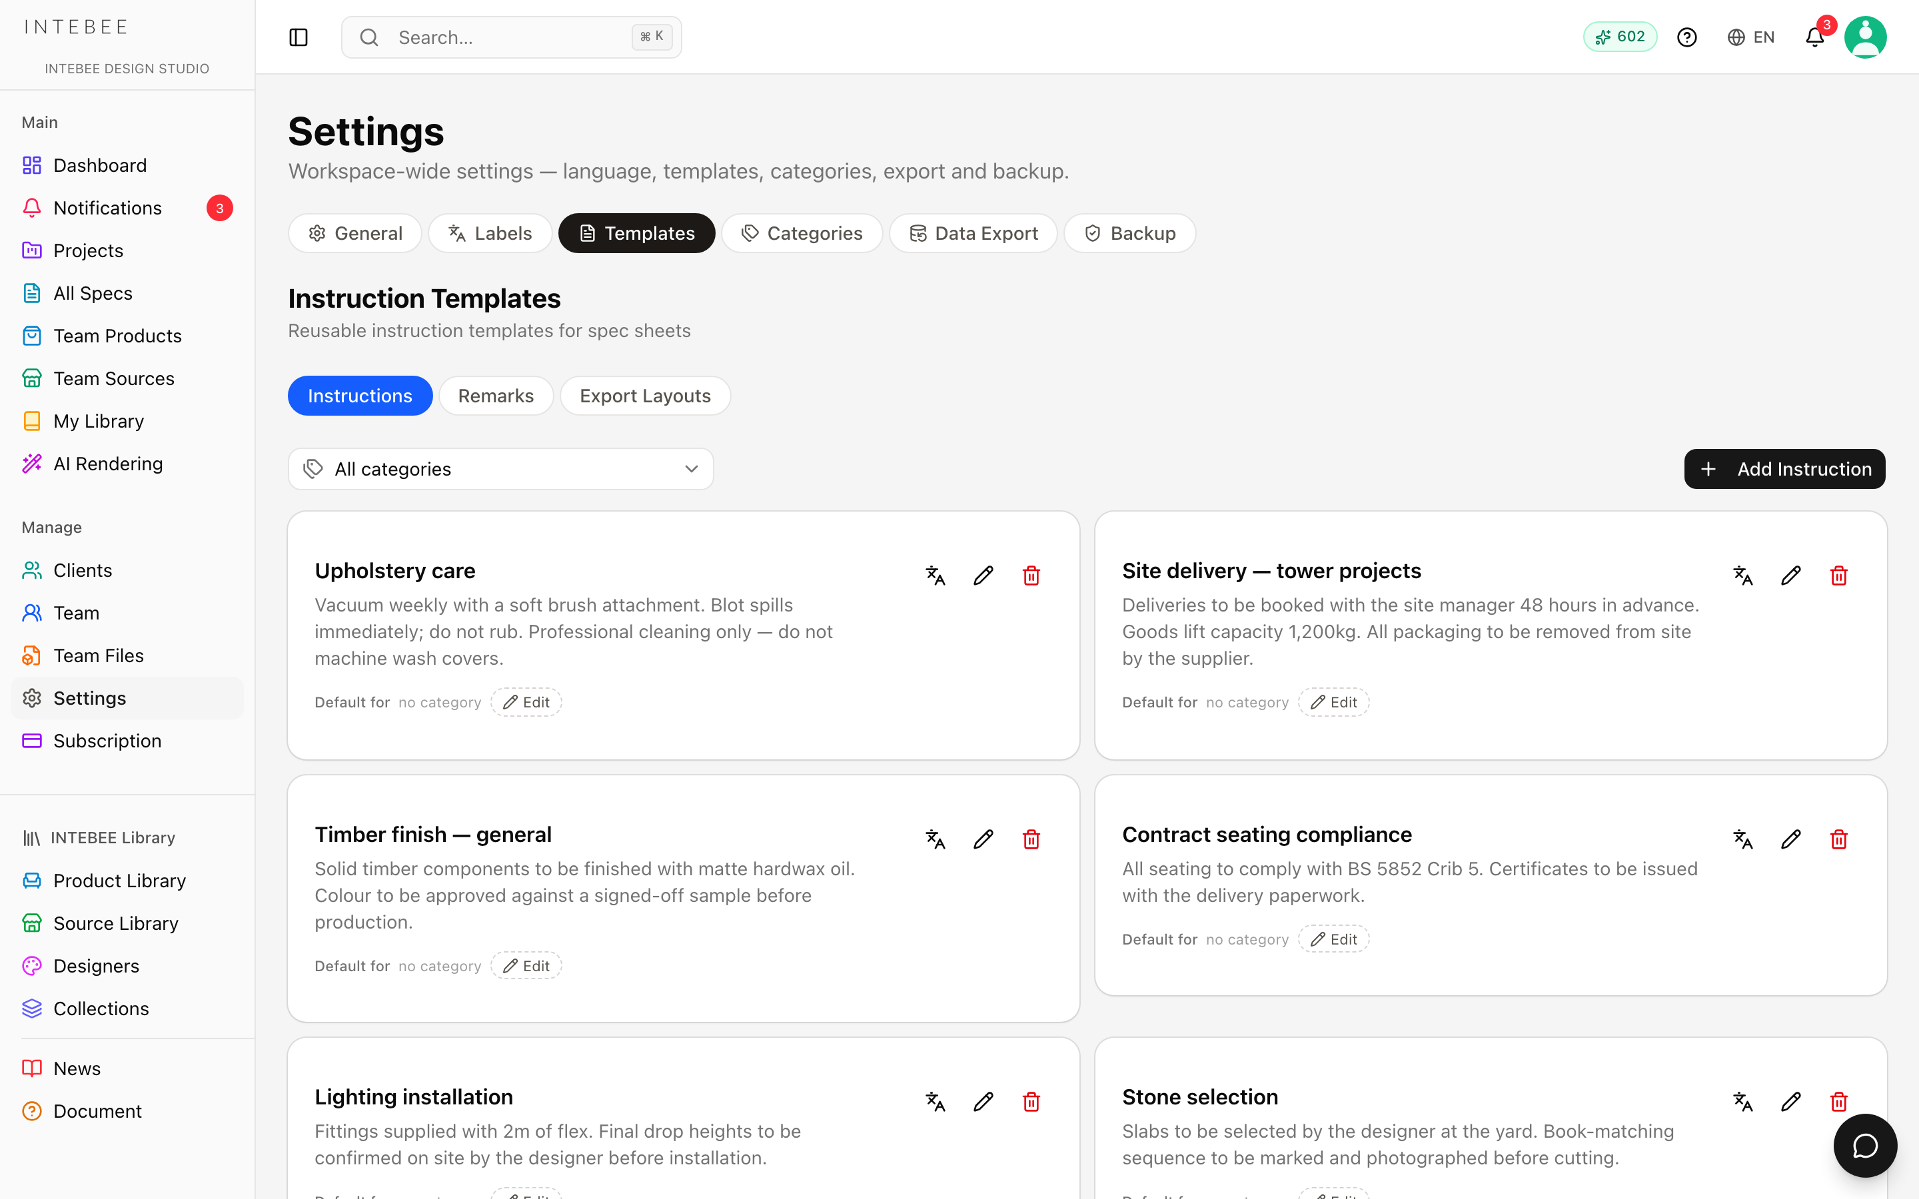Edit default category for Site delivery
The width and height of the screenshot is (1919, 1199).
(x=1334, y=702)
